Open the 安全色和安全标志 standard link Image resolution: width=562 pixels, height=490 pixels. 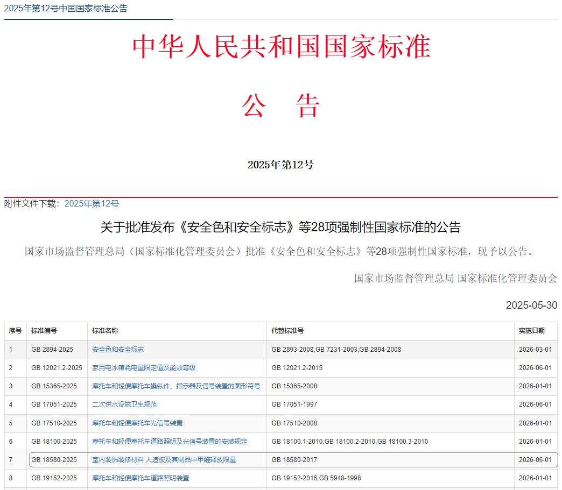pos(118,350)
